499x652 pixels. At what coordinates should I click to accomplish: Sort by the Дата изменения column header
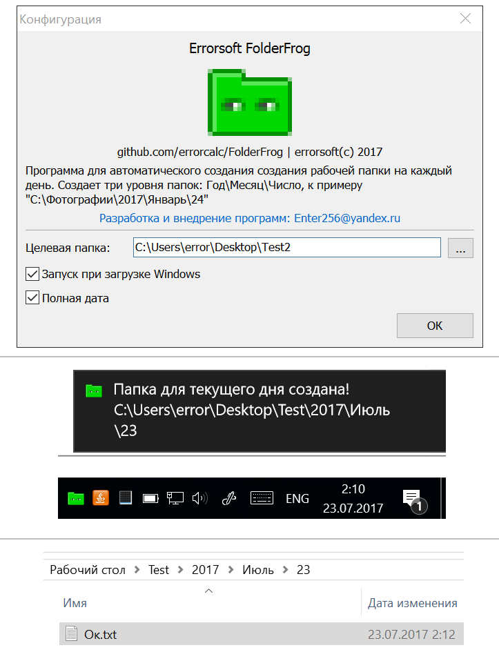coord(413,603)
